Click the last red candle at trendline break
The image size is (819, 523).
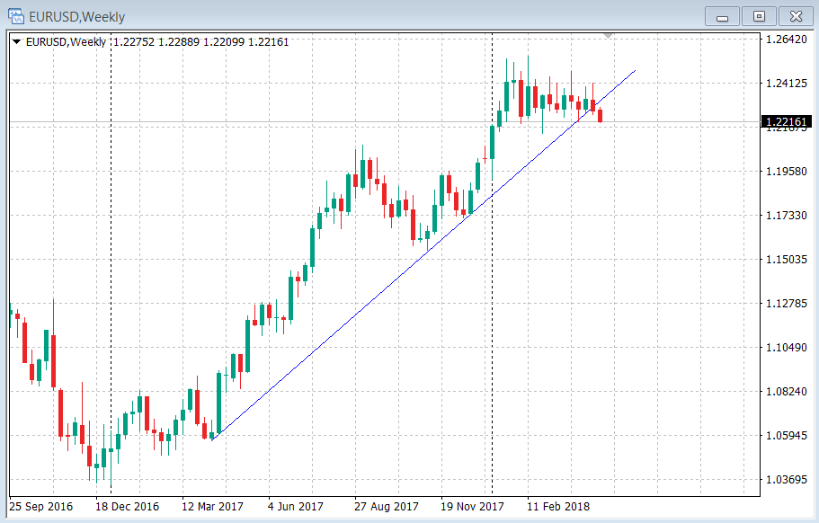(601, 115)
